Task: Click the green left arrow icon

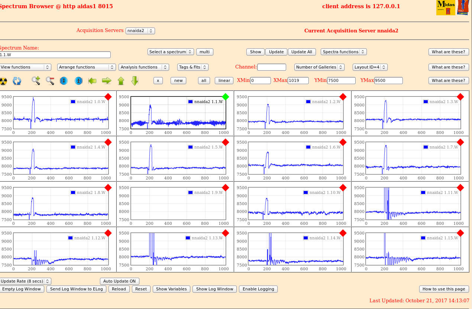Action: pos(92,80)
